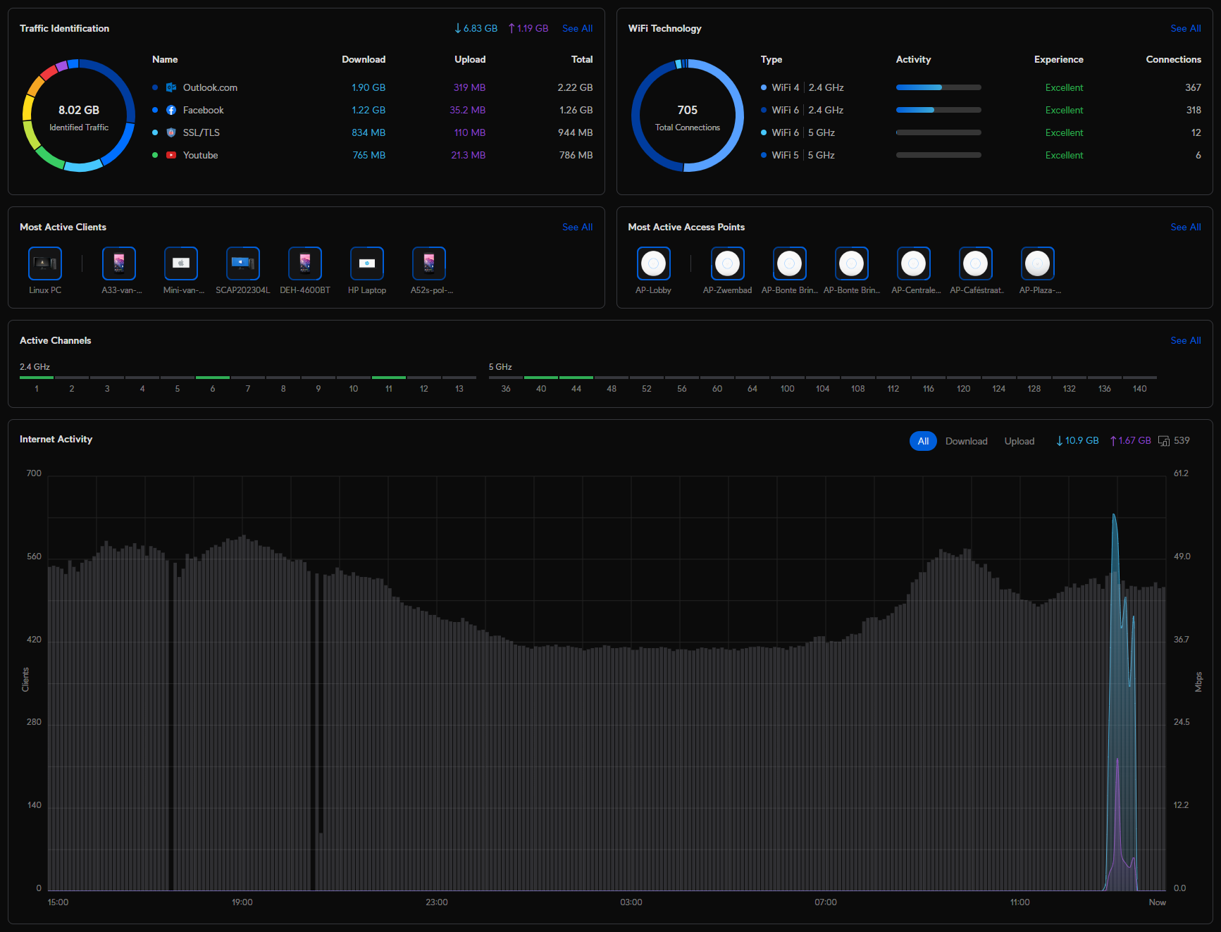Open the AP-Zwembad access point icon
Image resolution: width=1221 pixels, height=932 pixels.
click(727, 263)
